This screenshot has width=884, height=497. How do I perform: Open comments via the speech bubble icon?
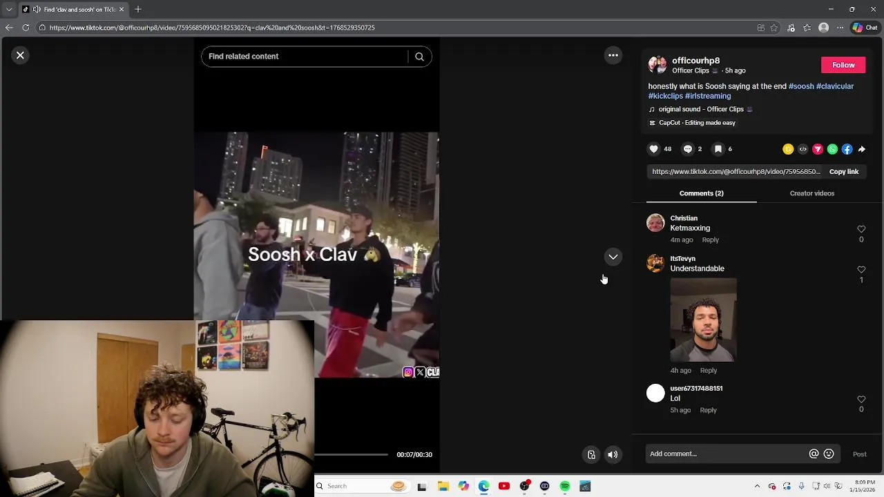click(x=688, y=149)
